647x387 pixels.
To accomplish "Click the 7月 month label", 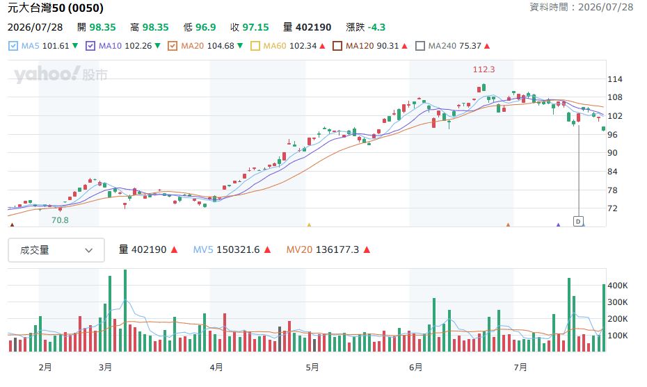I will [x=520, y=368].
